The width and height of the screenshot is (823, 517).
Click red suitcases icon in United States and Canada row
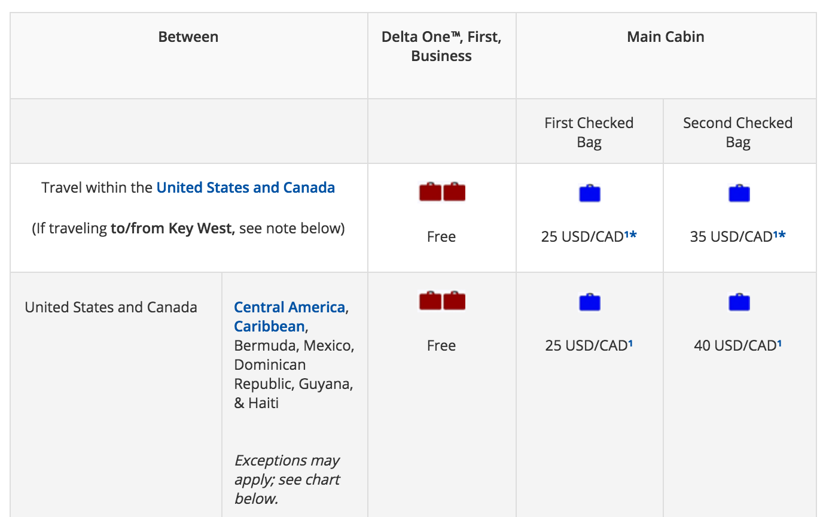coord(442,193)
